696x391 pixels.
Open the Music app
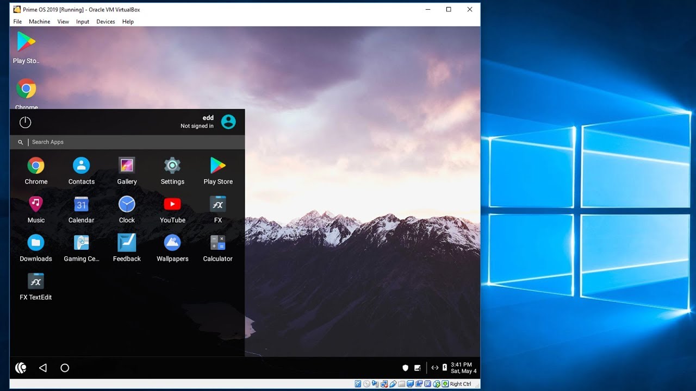coord(36,209)
